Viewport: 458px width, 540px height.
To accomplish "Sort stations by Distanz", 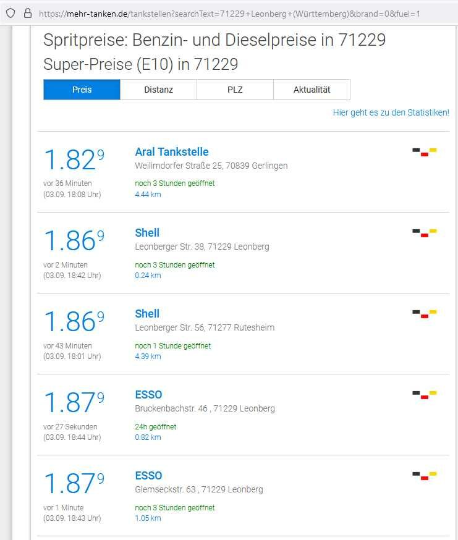I will click(158, 90).
